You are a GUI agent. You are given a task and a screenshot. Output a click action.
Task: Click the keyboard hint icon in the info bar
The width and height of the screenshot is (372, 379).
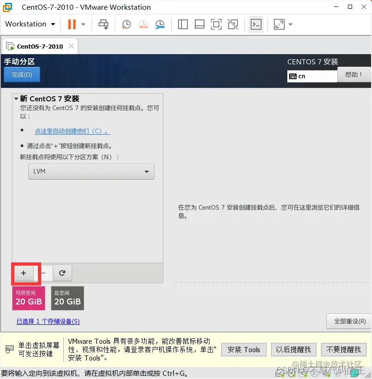9,349
